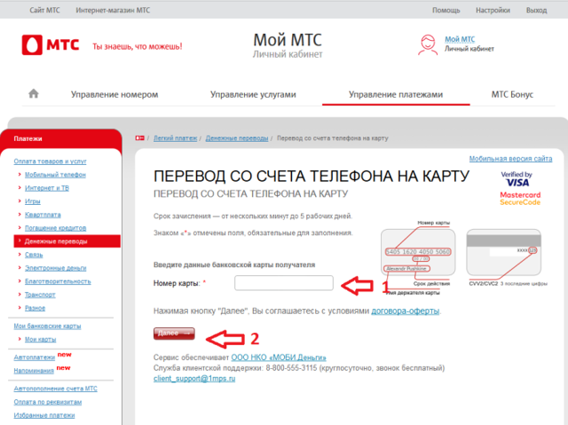The width and height of the screenshot is (568, 425).
Task: Open Оплата по реквизитам link
Action: pyautogui.click(x=48, y=402)
